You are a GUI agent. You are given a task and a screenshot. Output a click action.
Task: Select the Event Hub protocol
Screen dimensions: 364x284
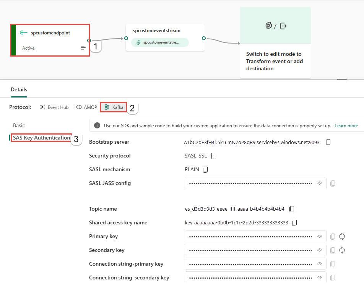(54, 107)
